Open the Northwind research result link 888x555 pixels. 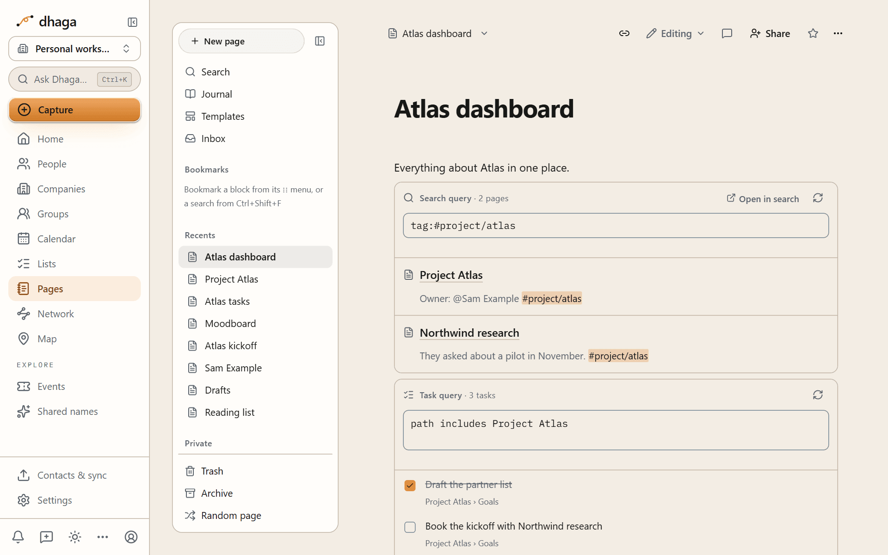point(469,333)
